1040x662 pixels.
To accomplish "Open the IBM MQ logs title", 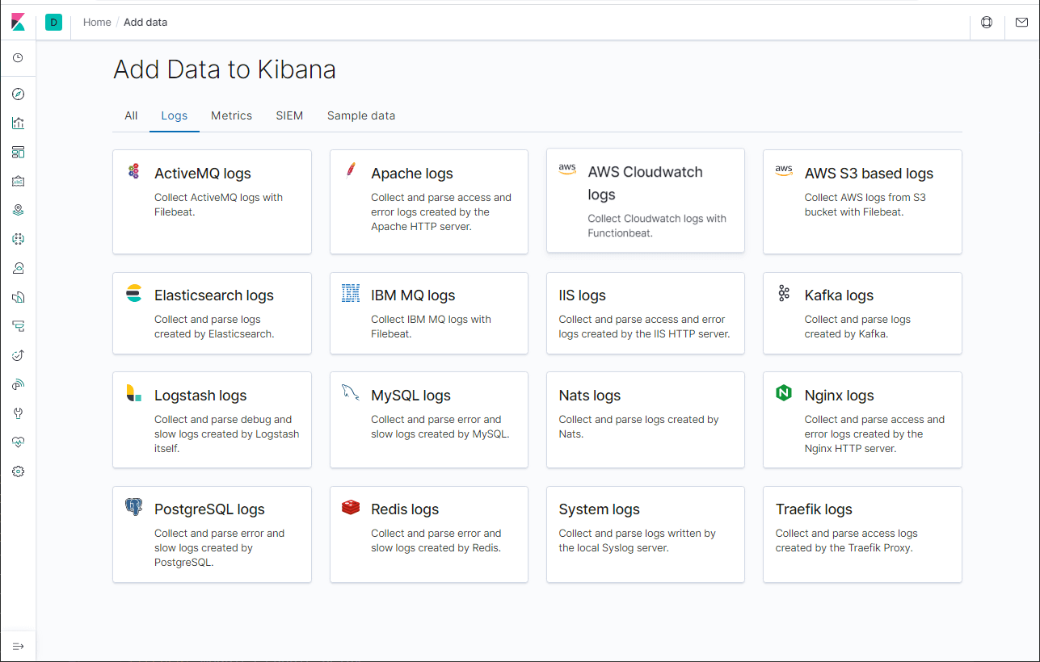I will tap(413, 295).
